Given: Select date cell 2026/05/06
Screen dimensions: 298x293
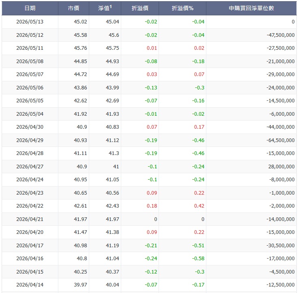Looking at the screenshot, I should coord(30,88).
